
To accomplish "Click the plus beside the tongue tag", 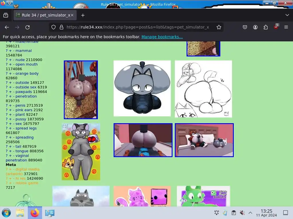I will coord(10,151).
